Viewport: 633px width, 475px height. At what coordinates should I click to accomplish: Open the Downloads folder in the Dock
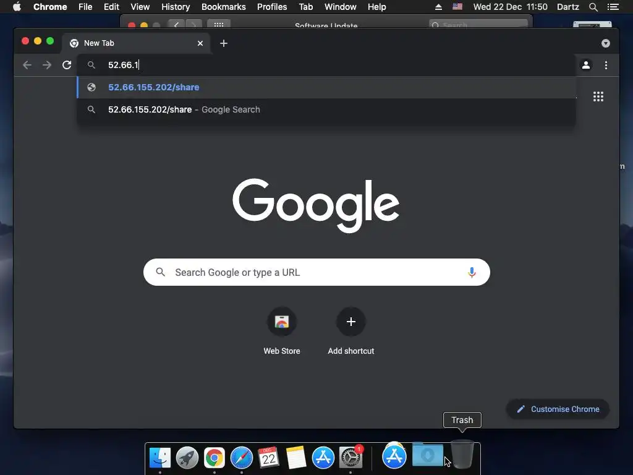427,455
